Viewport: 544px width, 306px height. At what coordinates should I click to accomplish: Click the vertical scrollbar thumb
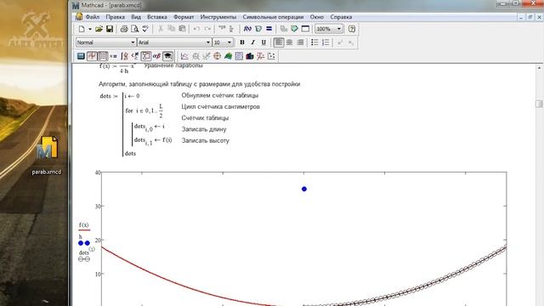pos(539,104)
